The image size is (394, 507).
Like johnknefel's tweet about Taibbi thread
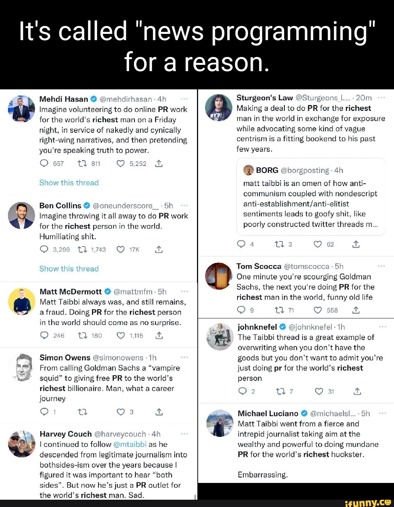(319, 391)
